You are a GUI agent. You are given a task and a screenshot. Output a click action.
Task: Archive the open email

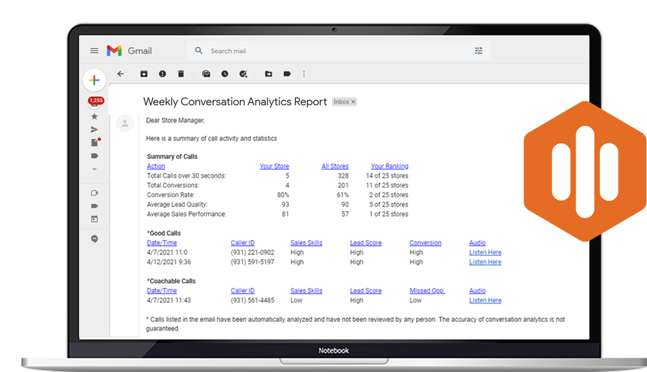(144, 74)
